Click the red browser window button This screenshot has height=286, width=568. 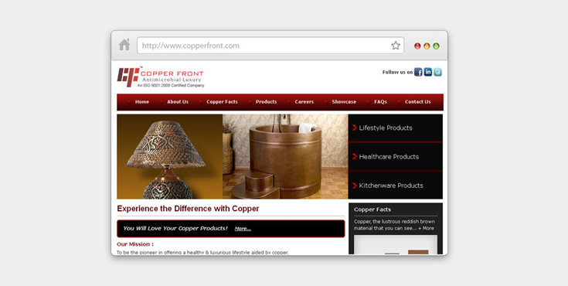coord(417,46)
